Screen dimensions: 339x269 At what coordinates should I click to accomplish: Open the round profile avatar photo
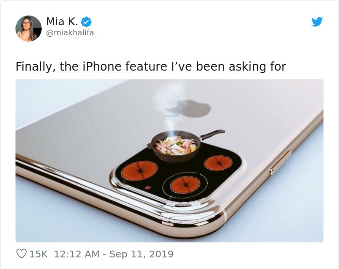[x=29, y=29]
